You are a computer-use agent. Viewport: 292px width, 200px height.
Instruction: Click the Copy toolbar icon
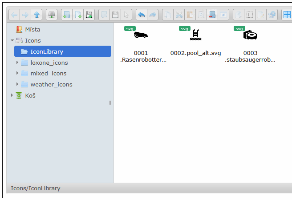pyautogui.click(x=168, y=15)
